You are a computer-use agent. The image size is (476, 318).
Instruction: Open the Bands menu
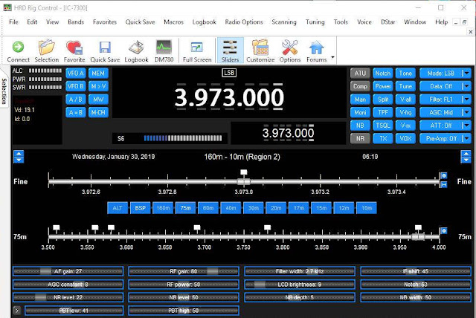tap(76, 22)
